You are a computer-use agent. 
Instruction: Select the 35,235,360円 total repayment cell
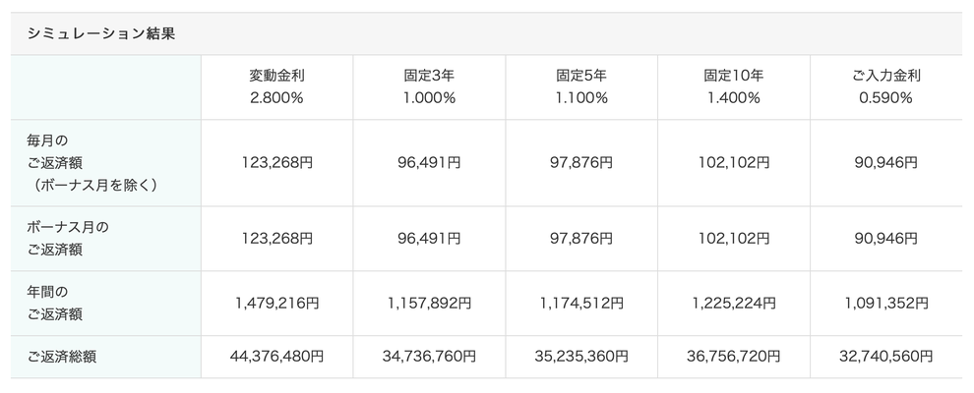[x=581, y=357]
